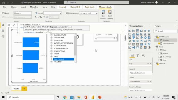This screenshot has width=178, height=100.
Task: Select the funnel chart visual icon
Action: (x=133, y=37)
